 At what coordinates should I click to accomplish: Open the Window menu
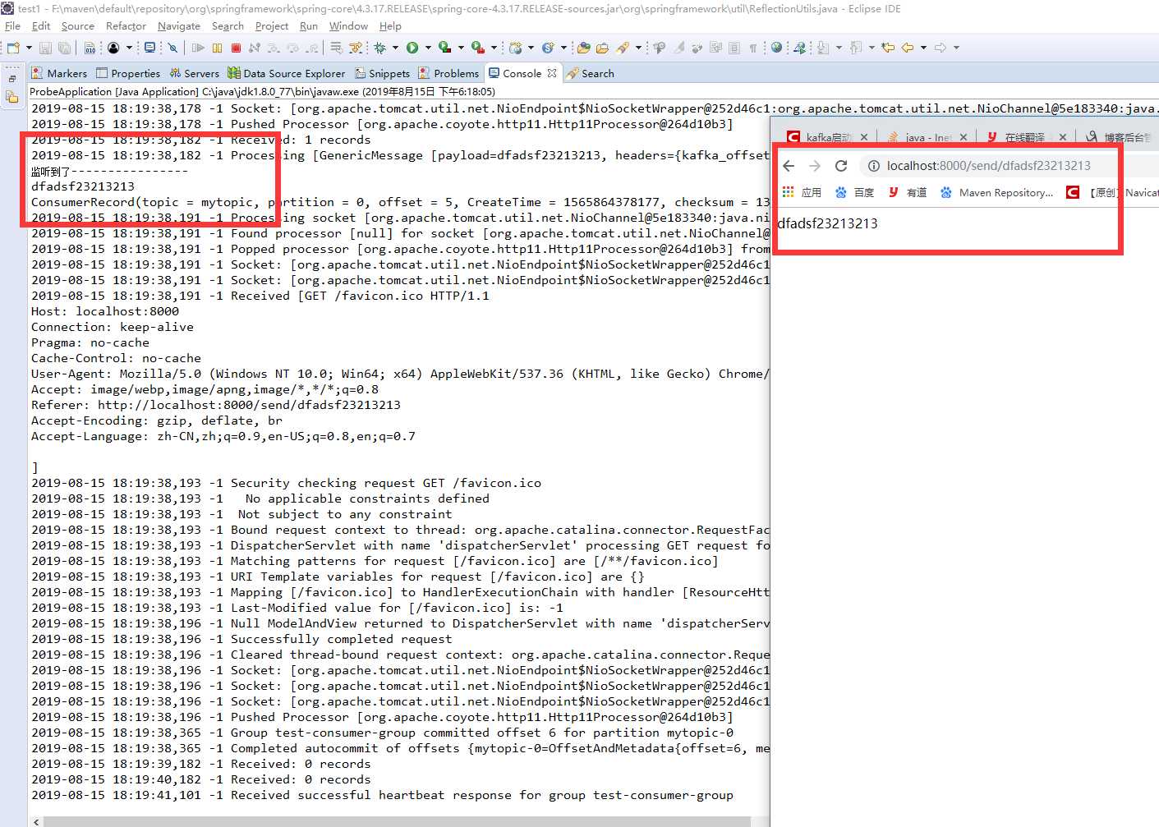pos(348,26)
